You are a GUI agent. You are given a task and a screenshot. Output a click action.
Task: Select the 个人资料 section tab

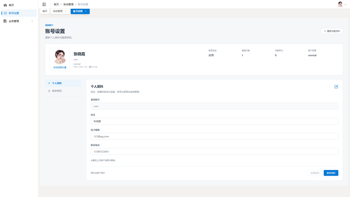coord(63,83)
